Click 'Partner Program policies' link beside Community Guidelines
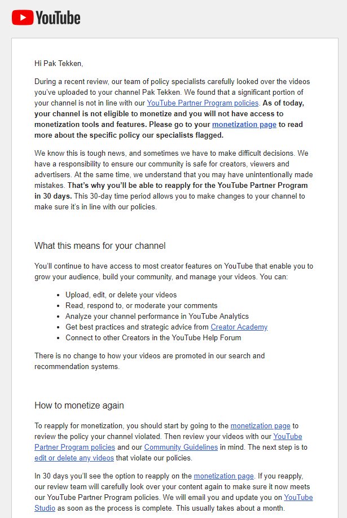This screenshot has height=518, width=347. pos(74,447)
